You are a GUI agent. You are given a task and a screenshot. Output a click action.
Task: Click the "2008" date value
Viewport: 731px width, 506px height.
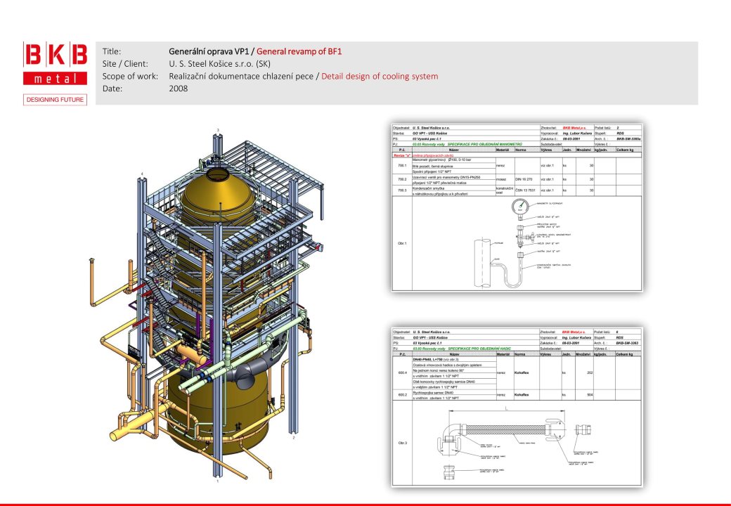click(179, 89)
